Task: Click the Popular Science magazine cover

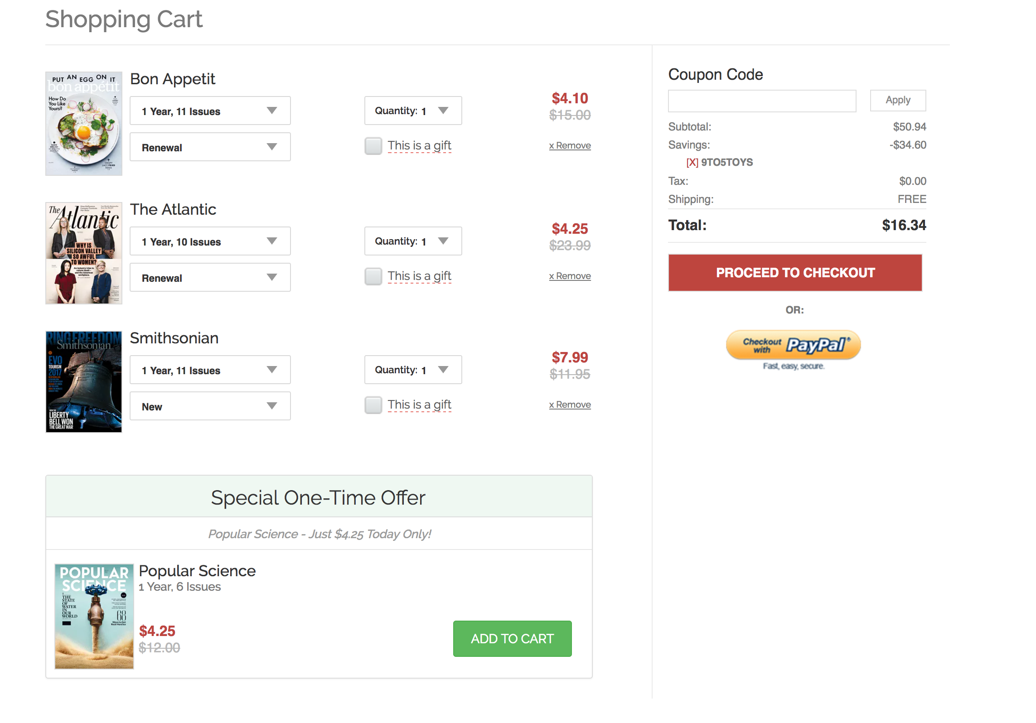Action: pos(94,616)
